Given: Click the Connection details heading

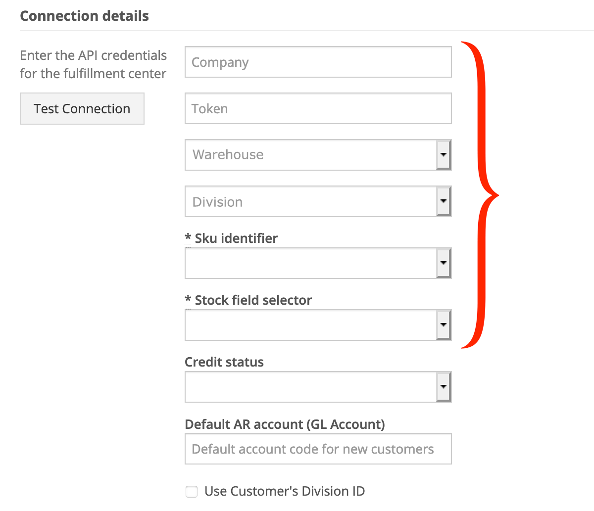Looking at the screenshot, I should pyautogui.click(x=85, y=16).
